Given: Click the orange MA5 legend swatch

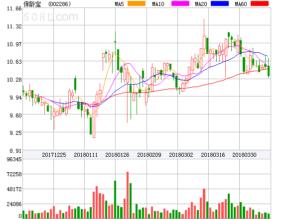Looking at the screenshot, I should click(x=137, y=3).
